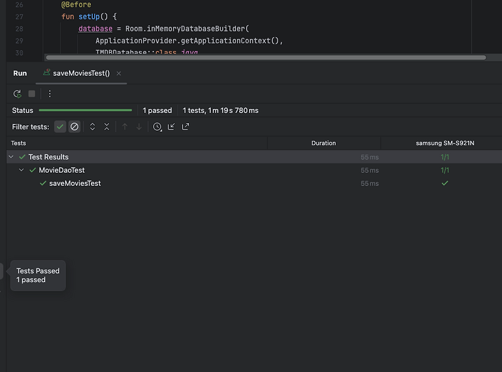Click the green saveMoviesTest device checkmark
The width and height of the screenshot is (502, 372).
445,183
